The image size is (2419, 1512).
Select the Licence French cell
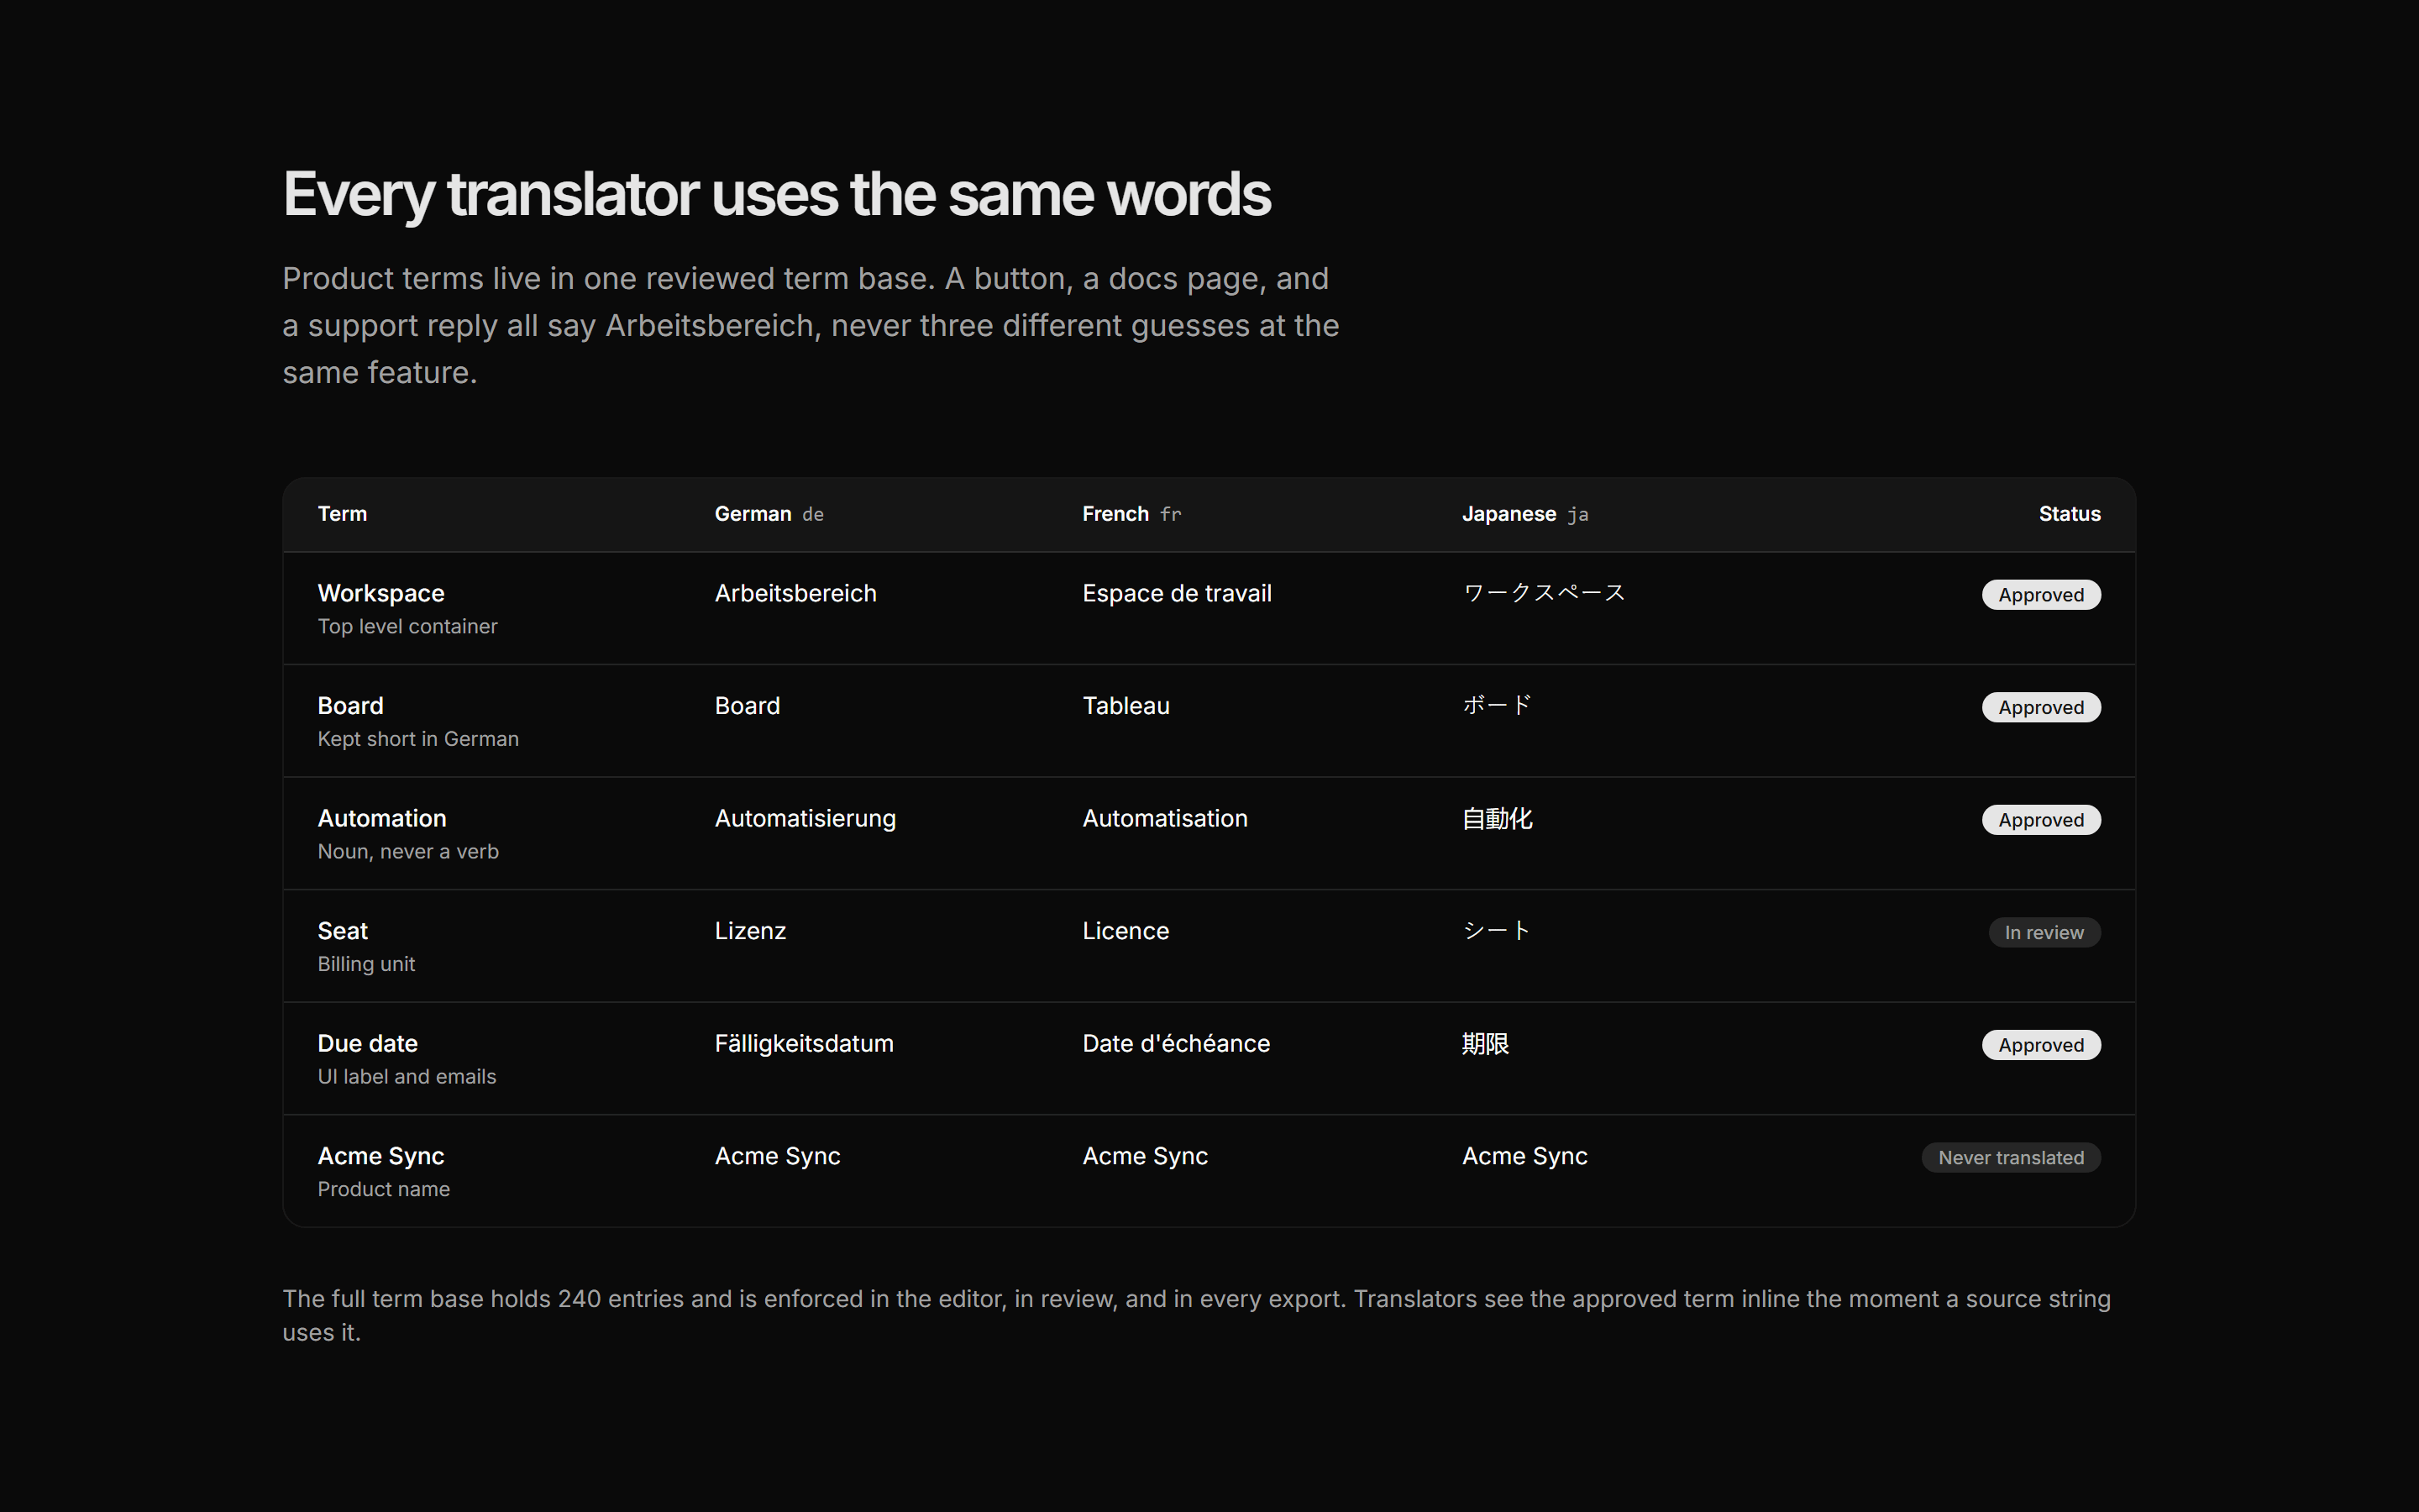[x=1126, y=931]
